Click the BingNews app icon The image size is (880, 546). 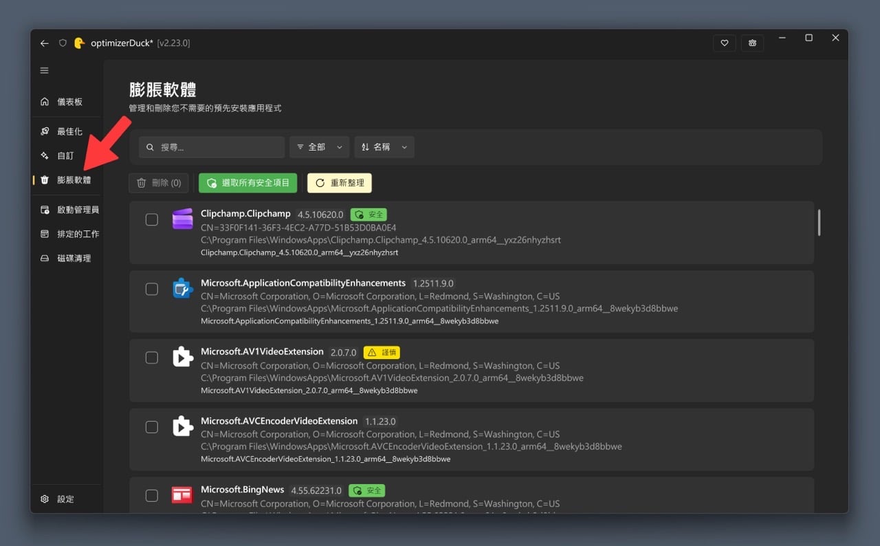pyautogui.click(x=182, y=495)
